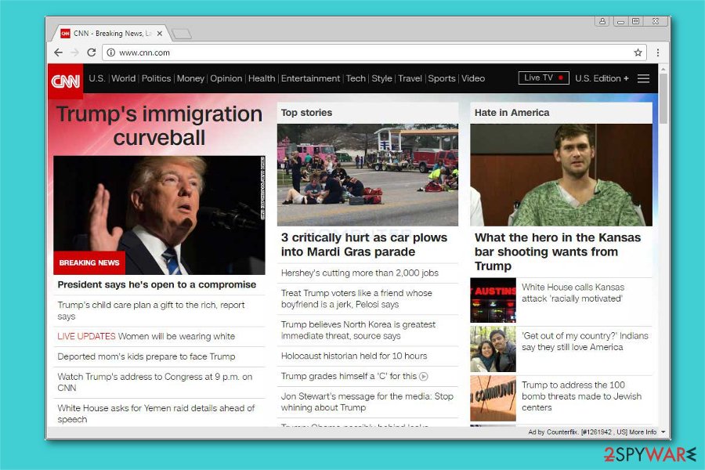Reload the page with the refresh icon
The height and width of the screenshot is (470, 705).
(x=92, y=52)
